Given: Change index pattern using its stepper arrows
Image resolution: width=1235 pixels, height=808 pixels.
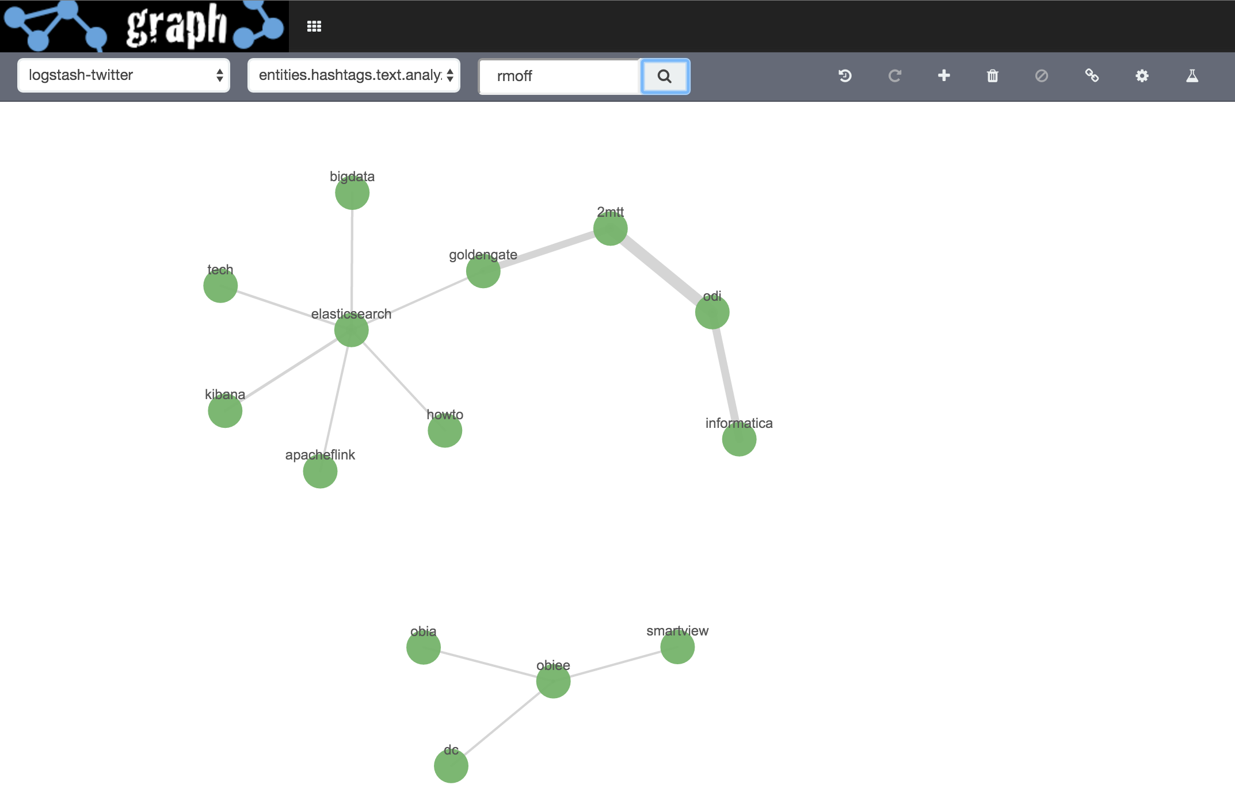Looking at the screenshot, I should coord(220,75).
